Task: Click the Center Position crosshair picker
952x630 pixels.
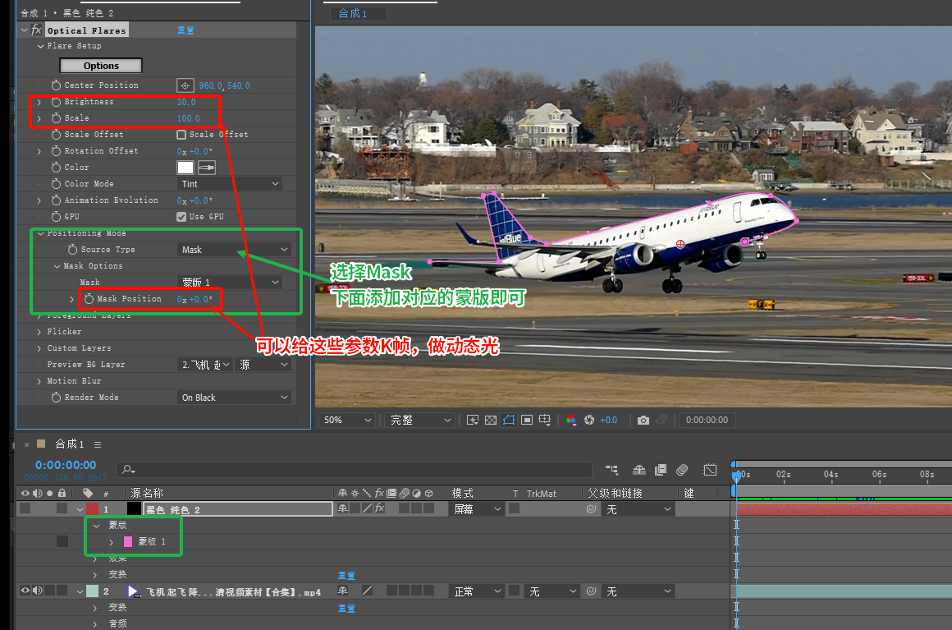Action: pyautogui.click(x=185, y=85)
